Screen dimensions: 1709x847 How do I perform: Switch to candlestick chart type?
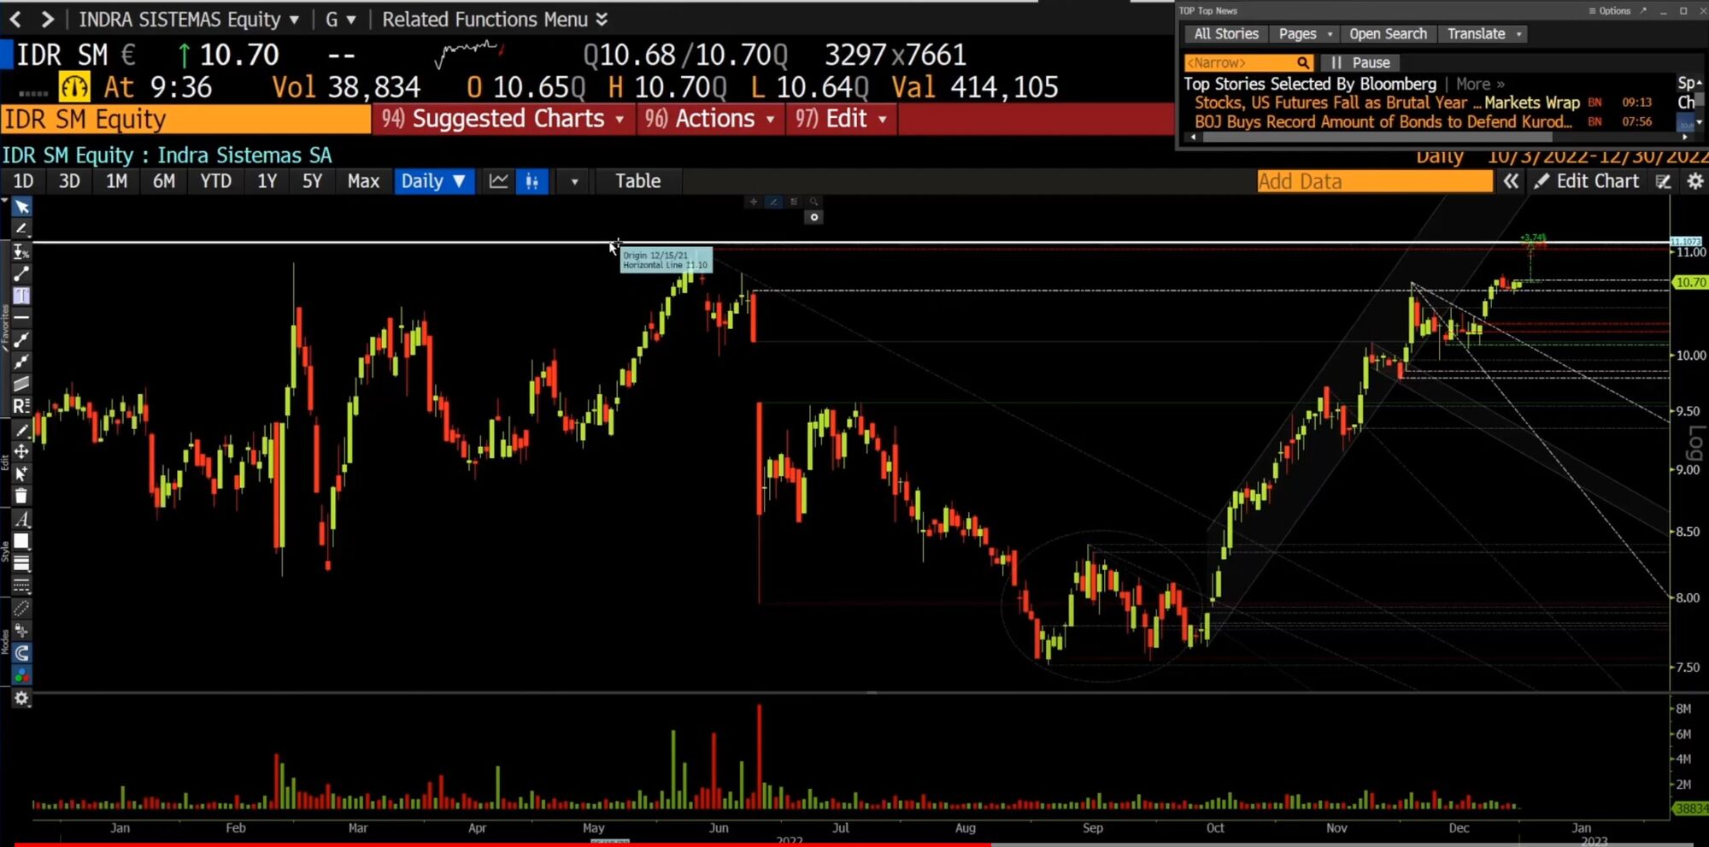531,181
